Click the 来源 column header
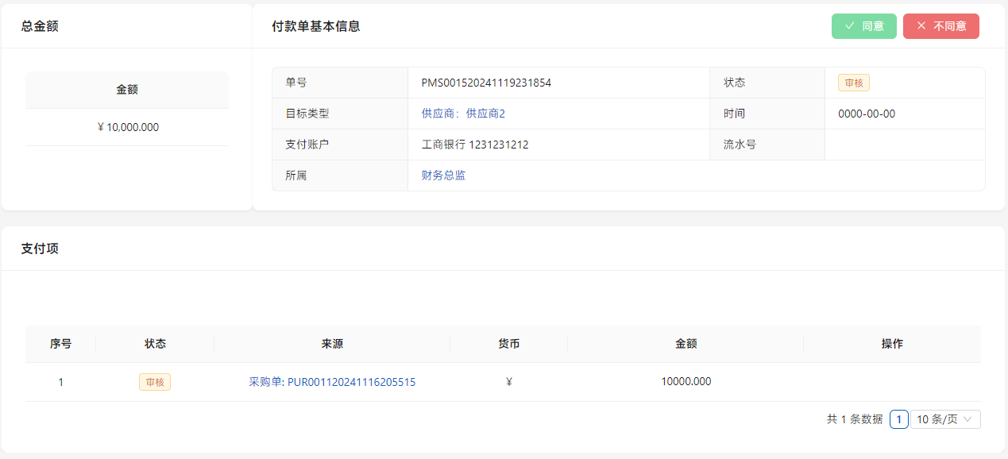1008x459 pixels. coord(332,344)
